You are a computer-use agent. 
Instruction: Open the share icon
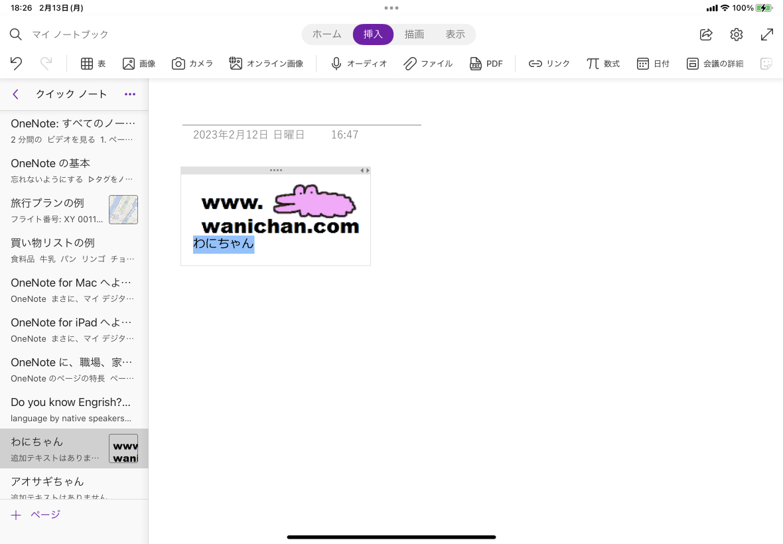tap(706, 34)
